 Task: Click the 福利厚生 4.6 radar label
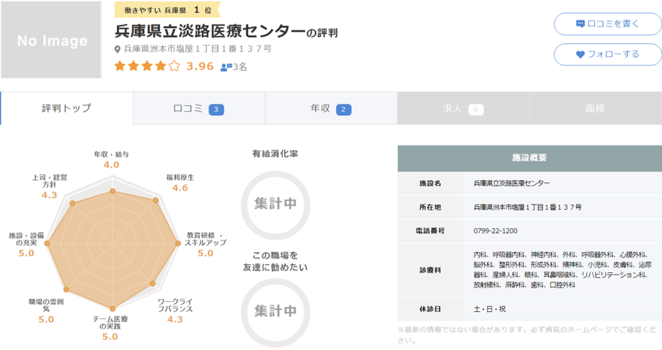click(180, 183)
